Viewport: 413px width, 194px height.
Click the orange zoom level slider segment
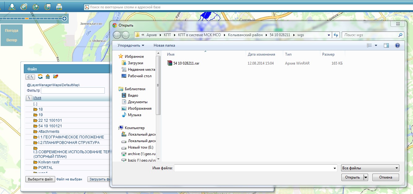tap(27, 19)
